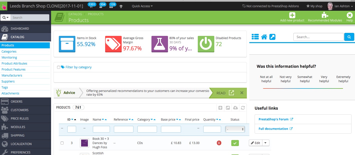
Task: Click Not connected to PrestaShop Addons
Action: [x=271, y=6]
